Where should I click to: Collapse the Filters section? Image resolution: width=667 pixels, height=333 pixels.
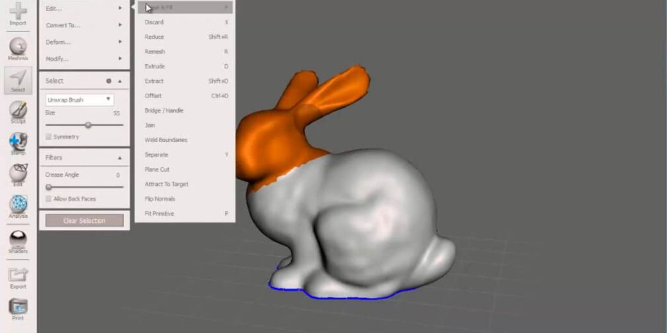click(x=119, y=158)
